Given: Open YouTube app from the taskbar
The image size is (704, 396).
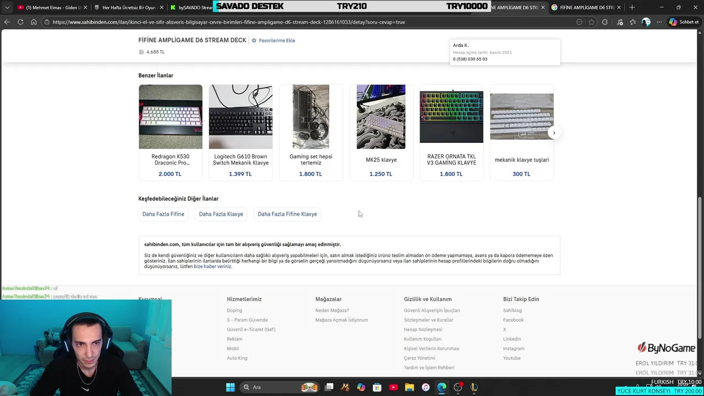Looking at the screenshot, I should click(x=393, y=387).
